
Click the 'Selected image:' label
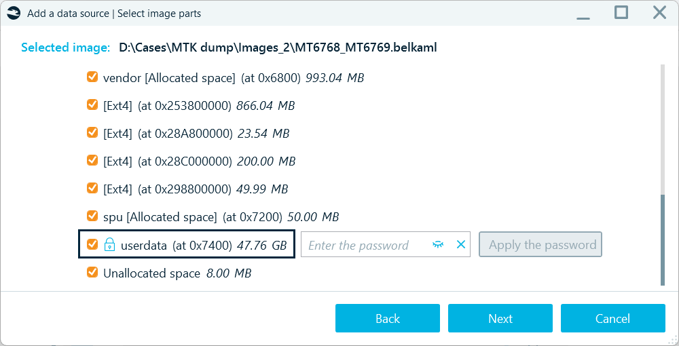65,47
